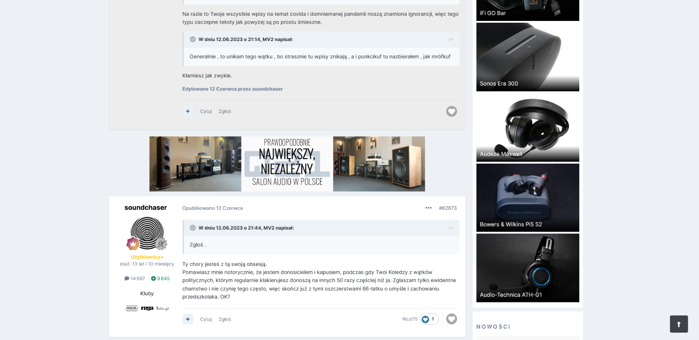Collapse the 21:14 MV2 quote toggle
The image size is (699, 340).
pyautogui.click(x=193, y=39)
